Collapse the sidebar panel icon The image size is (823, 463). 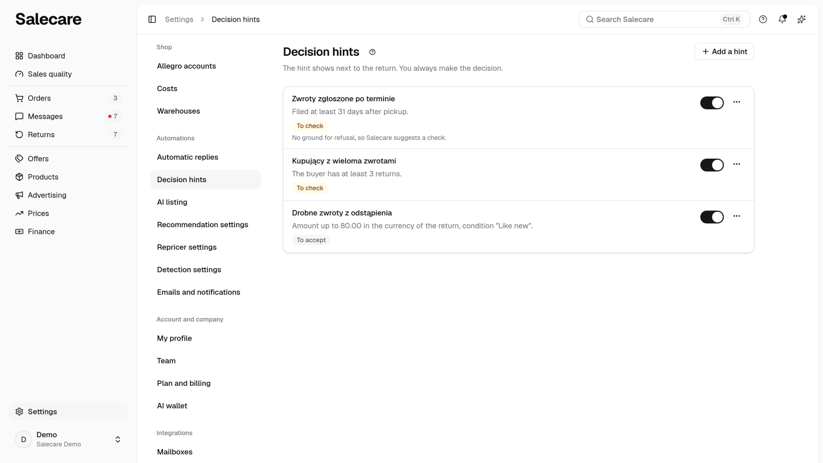tap(152, 19)
